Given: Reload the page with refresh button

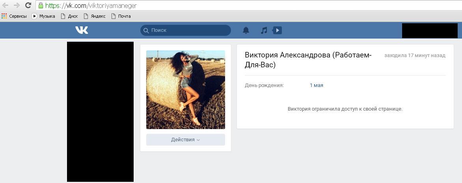Looking at the screenshot, I should 28,6.
